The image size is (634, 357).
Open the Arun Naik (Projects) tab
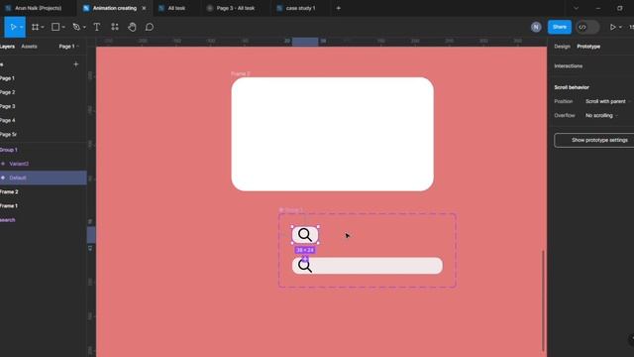click(x=38, y=8)
